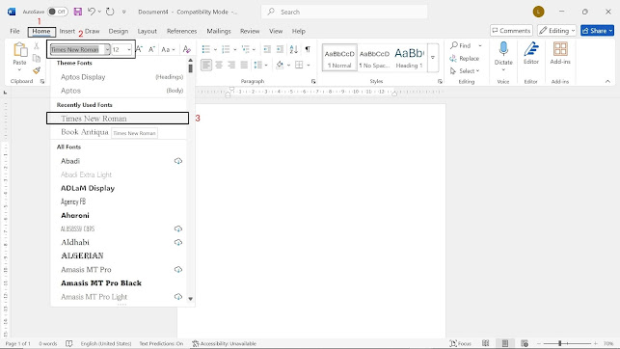The width and height of the screenshot is (620, 349).
Task: Expand the Styles gallery
Action: pos(433,58)
